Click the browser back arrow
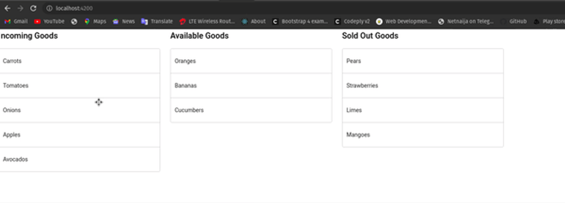This screenshot has width=565, height=203. coord(7,8)
